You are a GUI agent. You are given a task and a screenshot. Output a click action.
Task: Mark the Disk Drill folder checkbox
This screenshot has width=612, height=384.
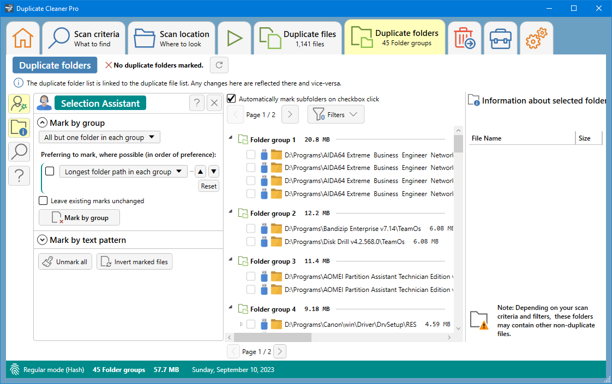(x=251, y=242)
